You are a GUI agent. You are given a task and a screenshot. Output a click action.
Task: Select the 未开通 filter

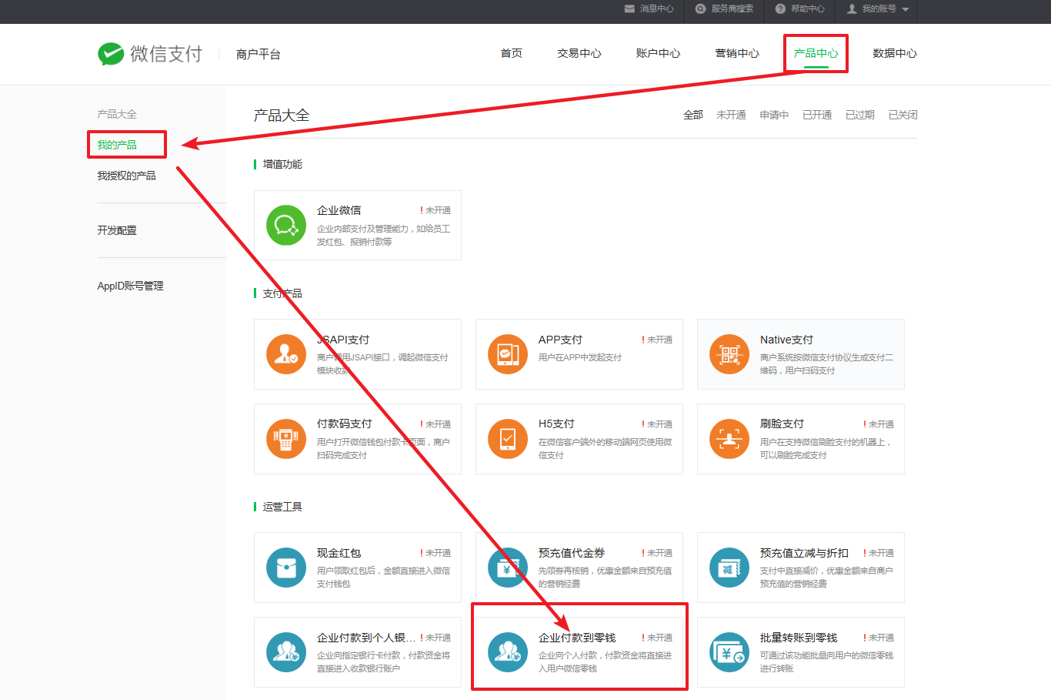pos(731,115)
